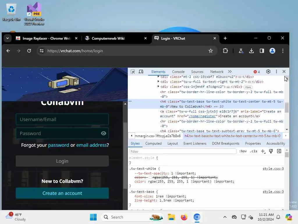Screen dimensions: 298x224
Task: View site information for vrchat.com
Action: (x=42, y=51)
